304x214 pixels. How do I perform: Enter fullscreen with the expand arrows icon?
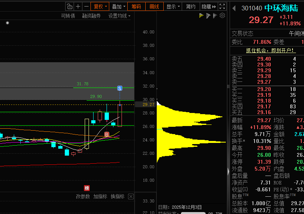222,7
